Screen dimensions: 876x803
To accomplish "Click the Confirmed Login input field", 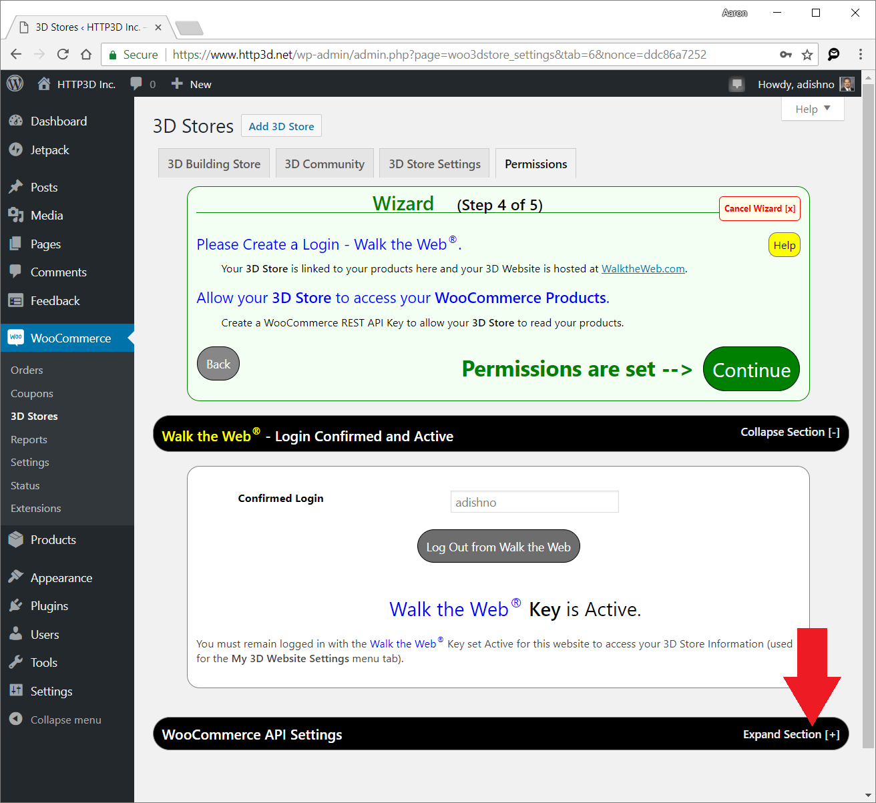I will click(535, 502).
